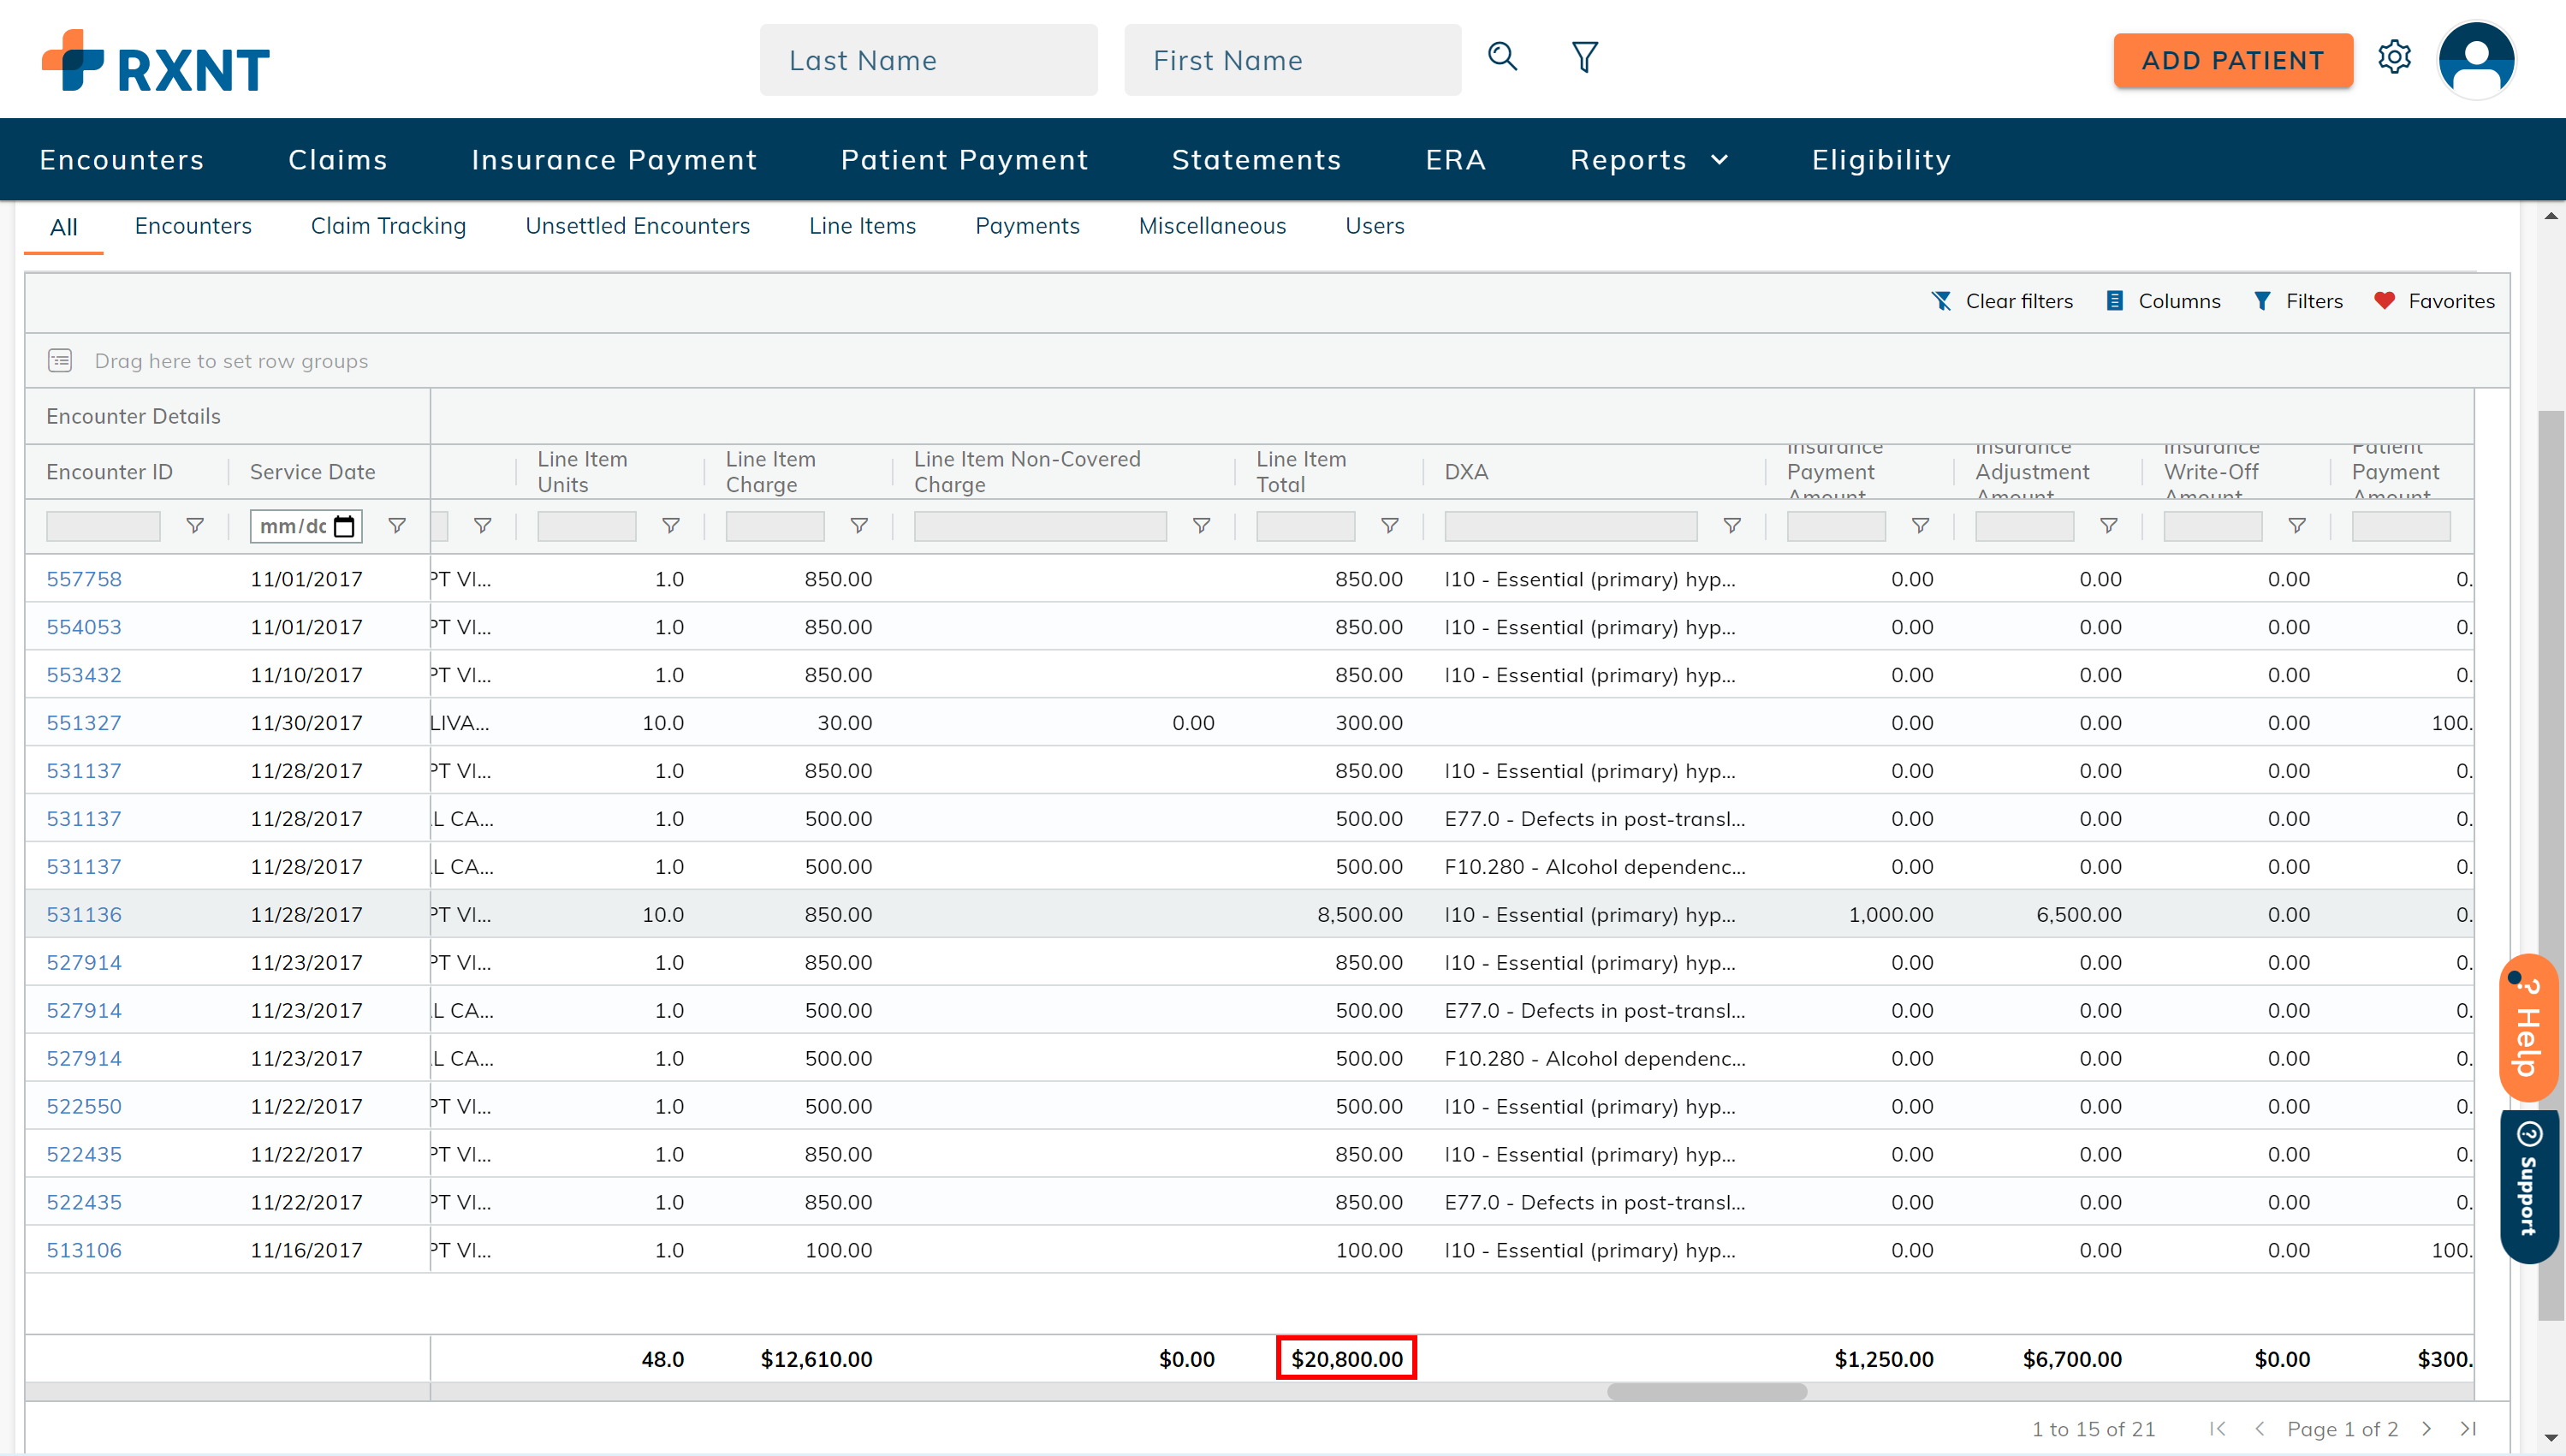Go to next page arrow
The height and width of the screenshot is (1456, 2566).
click(x=2426, y=1428)
